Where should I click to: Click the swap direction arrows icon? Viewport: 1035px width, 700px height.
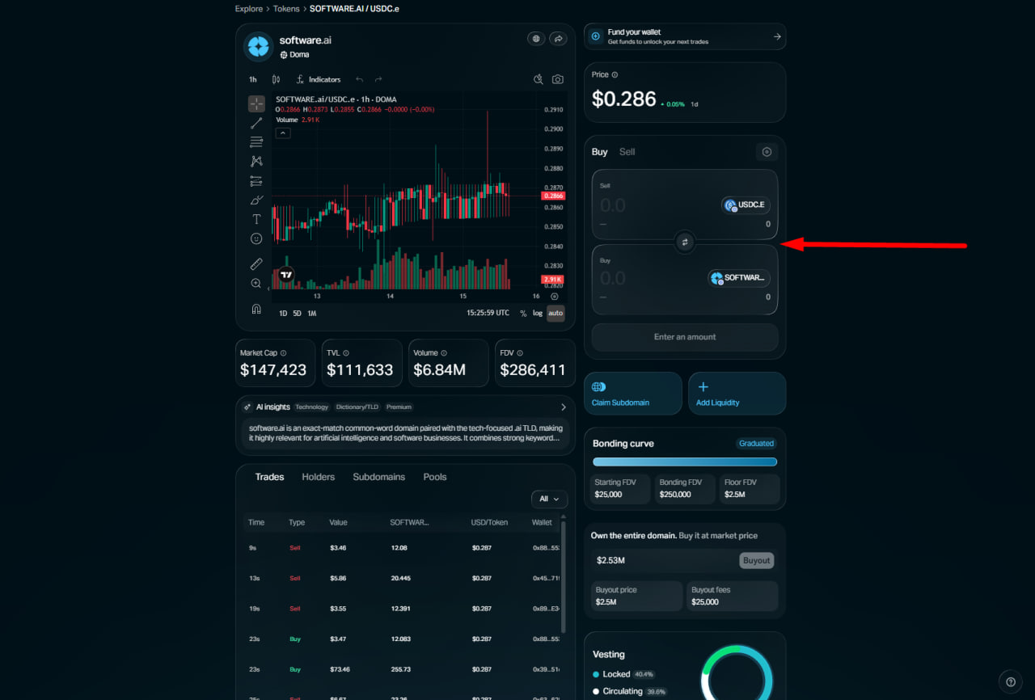685,242
